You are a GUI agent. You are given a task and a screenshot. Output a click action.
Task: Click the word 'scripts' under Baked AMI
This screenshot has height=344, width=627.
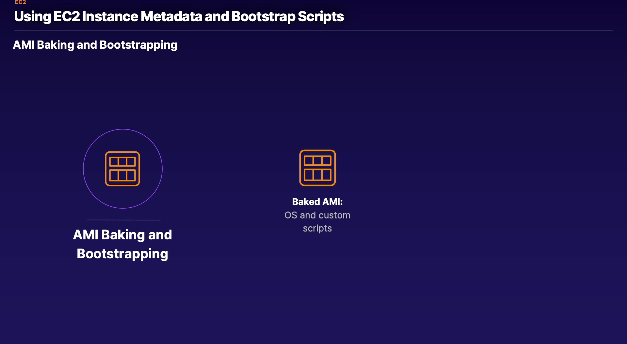click(x=317, y=228)
